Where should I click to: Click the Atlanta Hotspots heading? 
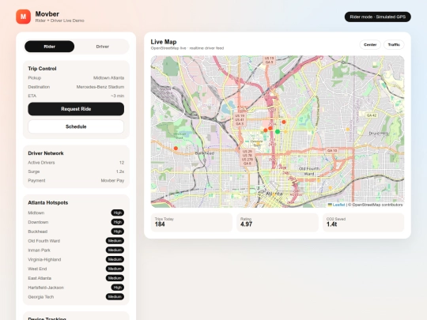point(48,203)
